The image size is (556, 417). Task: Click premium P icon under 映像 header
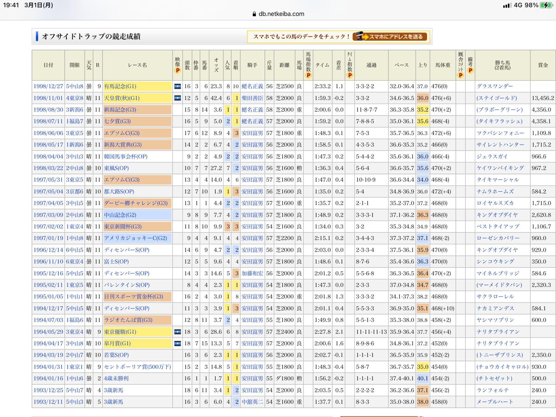pyautogui.click(x=177, y=71)
